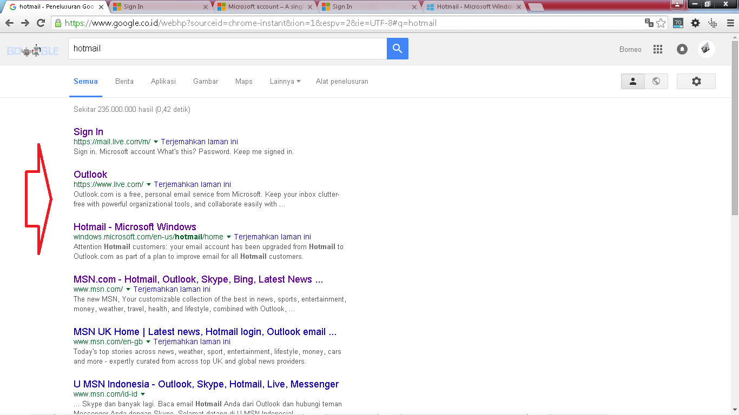Click the browser back arrow
This screenshot has height=415, width=739.
9,23
